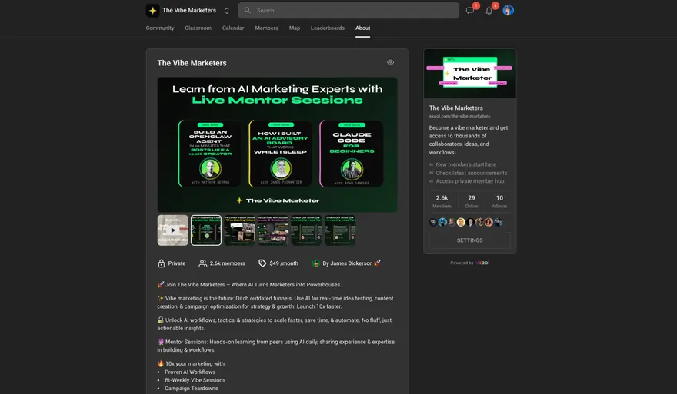Viewport: 677px width, 394px height.
Task: Play the video thumbnail
Action: 172,230
